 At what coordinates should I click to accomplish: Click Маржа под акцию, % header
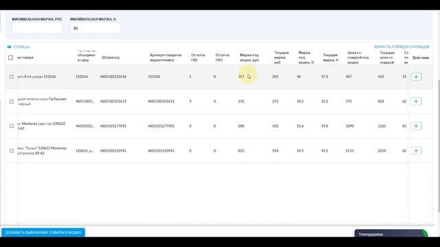[306, 58]
